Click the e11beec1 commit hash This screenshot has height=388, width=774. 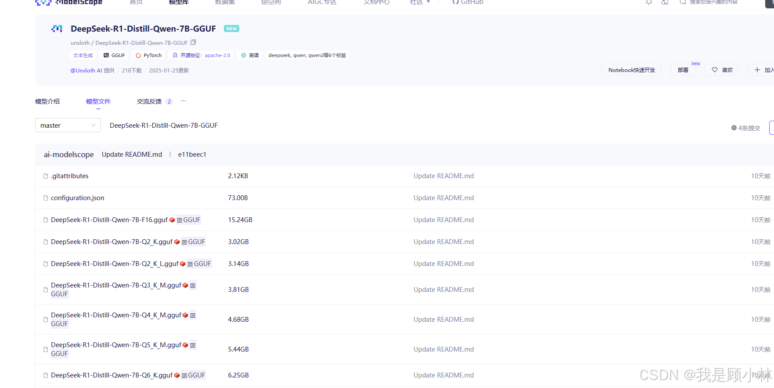[192, 154]
